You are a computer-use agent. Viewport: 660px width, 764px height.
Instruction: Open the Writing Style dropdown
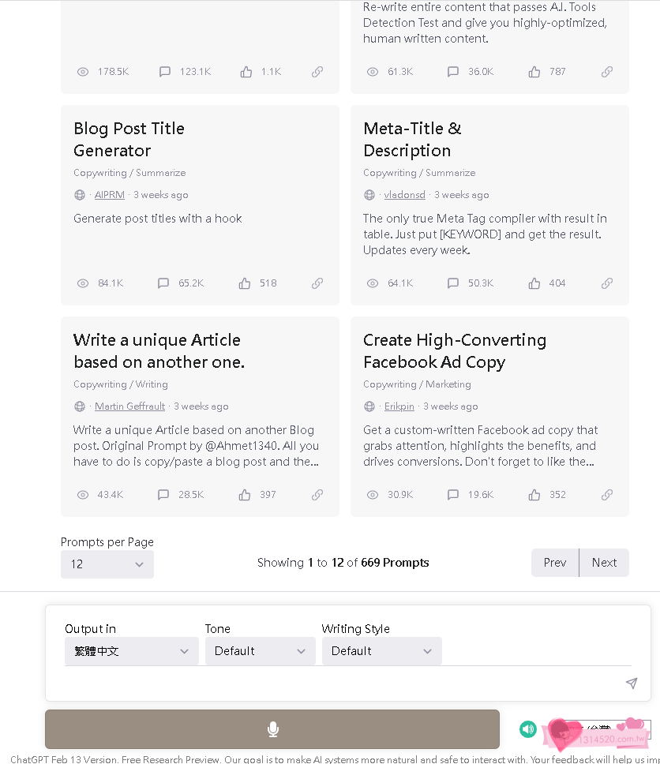(381, 651)
